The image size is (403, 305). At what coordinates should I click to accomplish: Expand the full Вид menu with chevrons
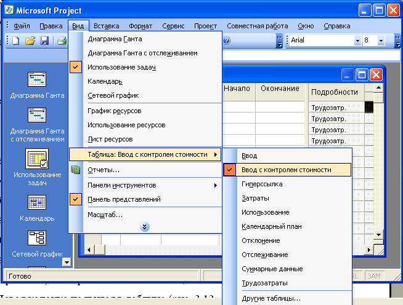(145, 227)
